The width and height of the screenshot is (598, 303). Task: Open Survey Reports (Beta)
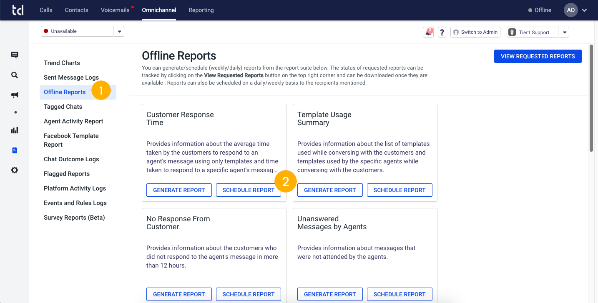[x=74, y=218]
